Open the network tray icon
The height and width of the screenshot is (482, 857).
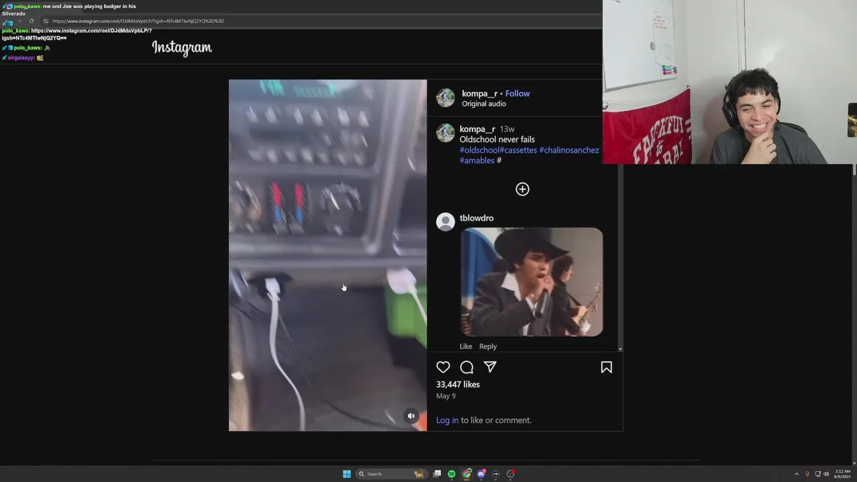click(817, 474)
